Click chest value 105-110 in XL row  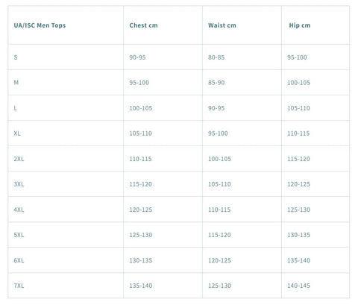tap(140, 133)
